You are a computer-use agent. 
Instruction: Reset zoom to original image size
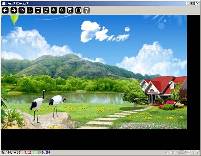click(38, 11)
